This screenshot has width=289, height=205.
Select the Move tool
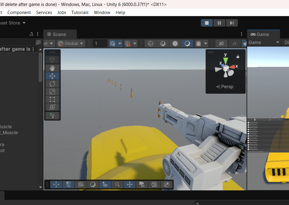coord(52,76)
